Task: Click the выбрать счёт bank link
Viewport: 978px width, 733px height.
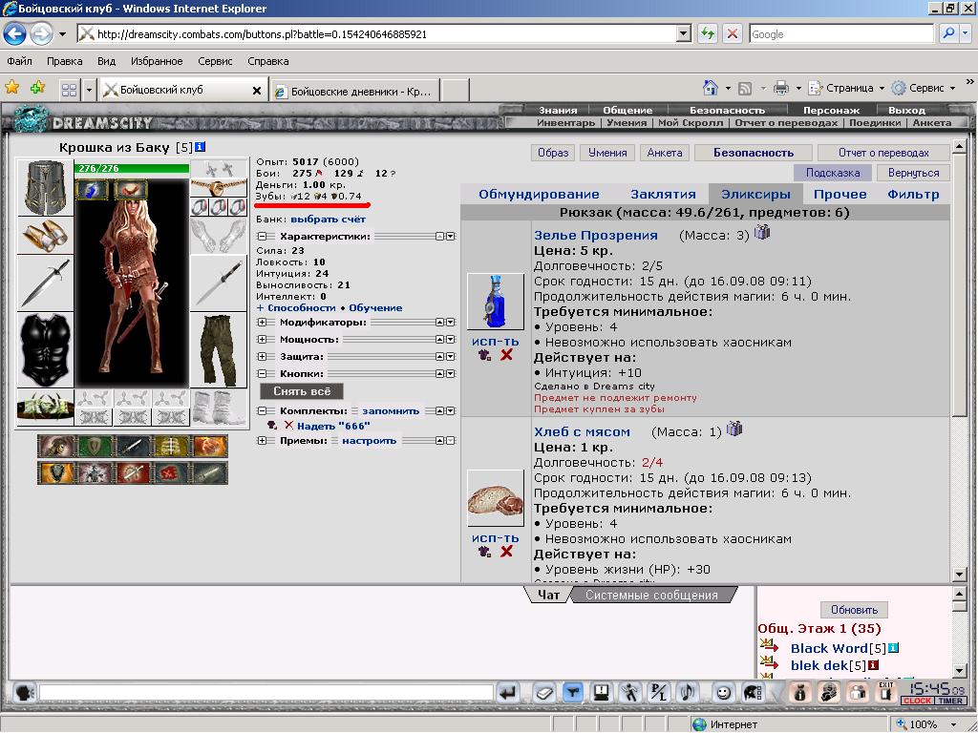Action: tap(329, 220)
